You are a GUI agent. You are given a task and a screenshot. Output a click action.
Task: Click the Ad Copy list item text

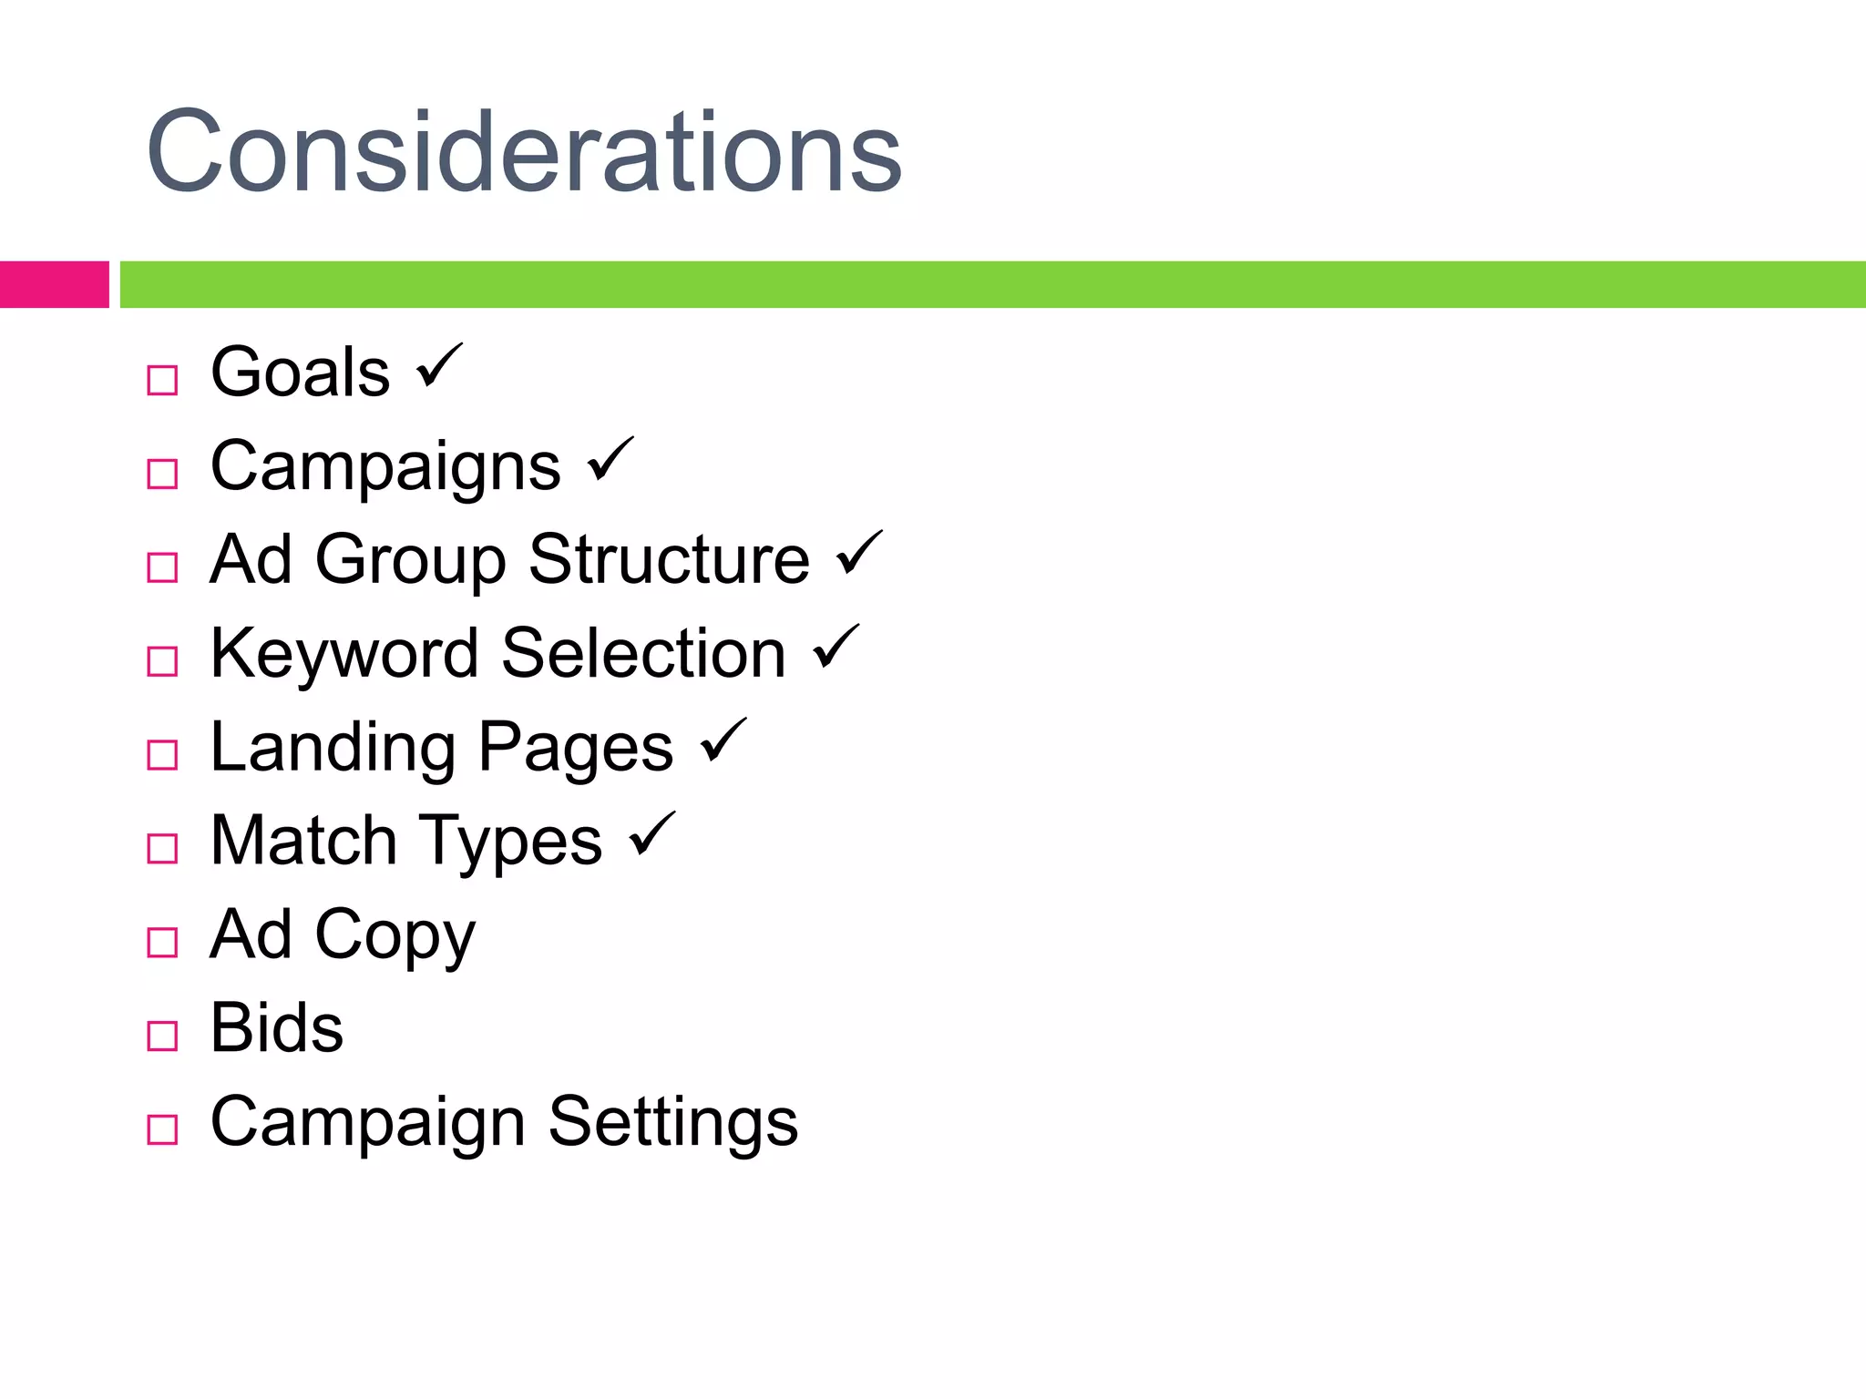[x=343, y=934]
